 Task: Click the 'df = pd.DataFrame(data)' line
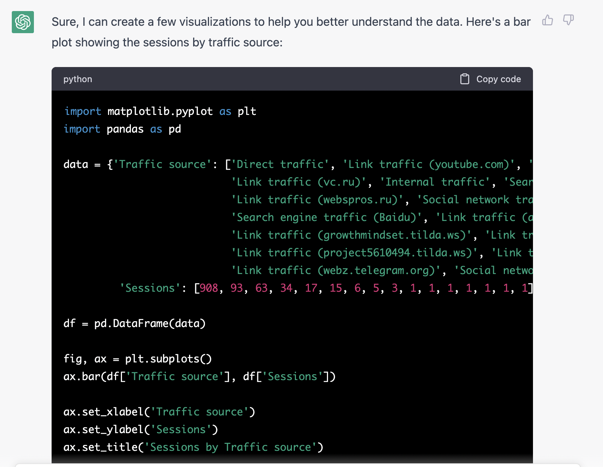click(135, 323)
